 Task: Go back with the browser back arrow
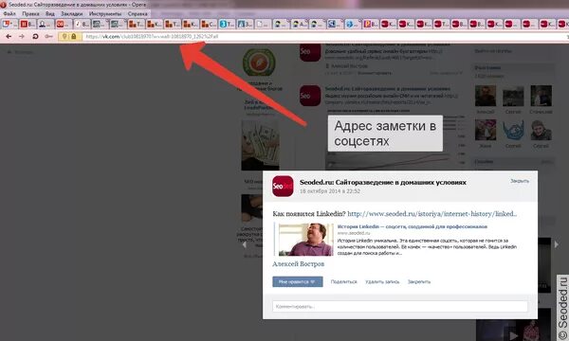[9, 36]
